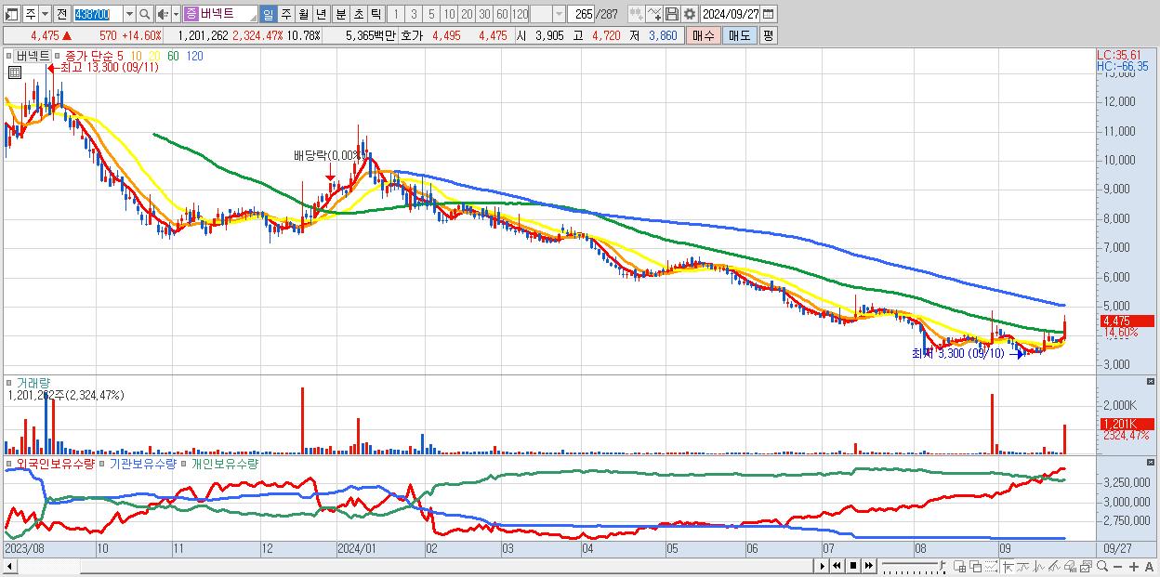Close the holdings panel with its corner x button
This screenshot has height=577, width=1160.
point(1151,462)
